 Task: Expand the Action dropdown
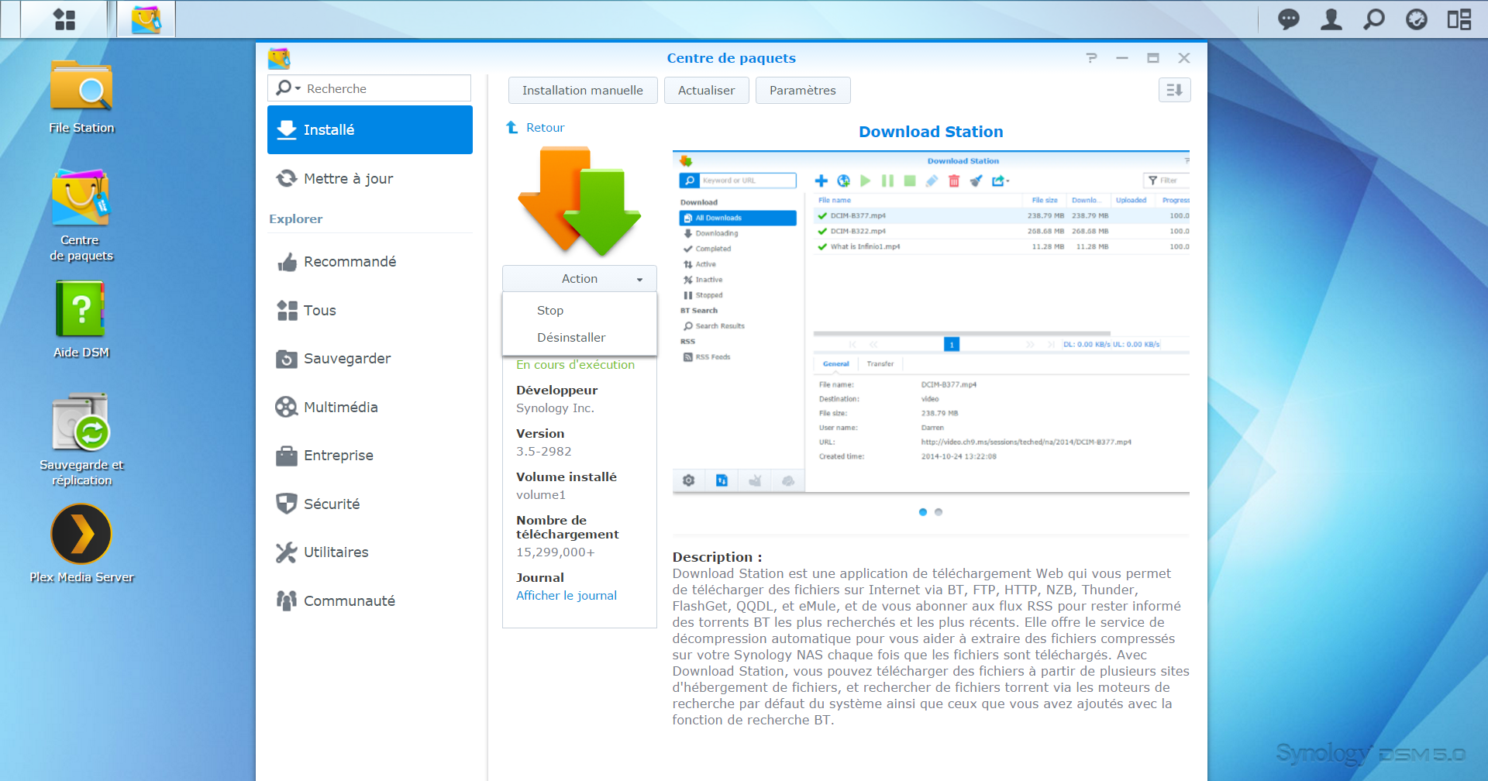pos(579,279)
